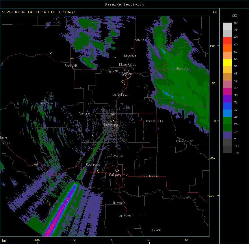249x244 pixels.
Task: Select the yellow diamond marker south of RedDeer
Action: 123,81
